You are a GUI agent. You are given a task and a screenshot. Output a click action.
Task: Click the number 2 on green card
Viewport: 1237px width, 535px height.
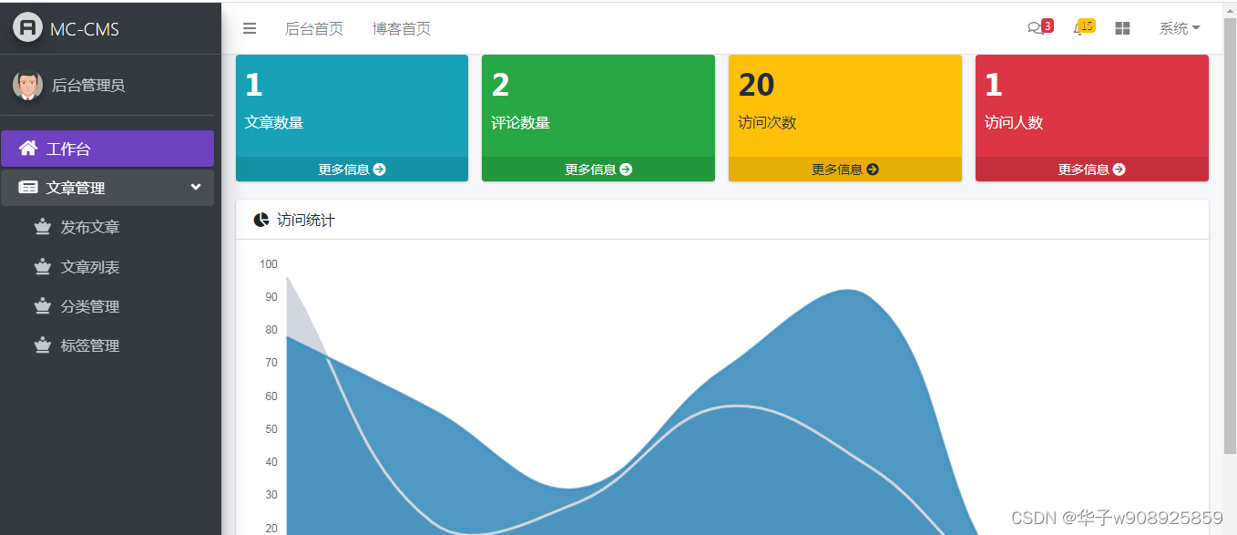(x=500, y=85)
